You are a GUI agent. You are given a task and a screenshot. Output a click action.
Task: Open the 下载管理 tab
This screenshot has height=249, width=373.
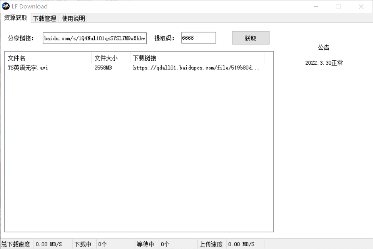44,18
